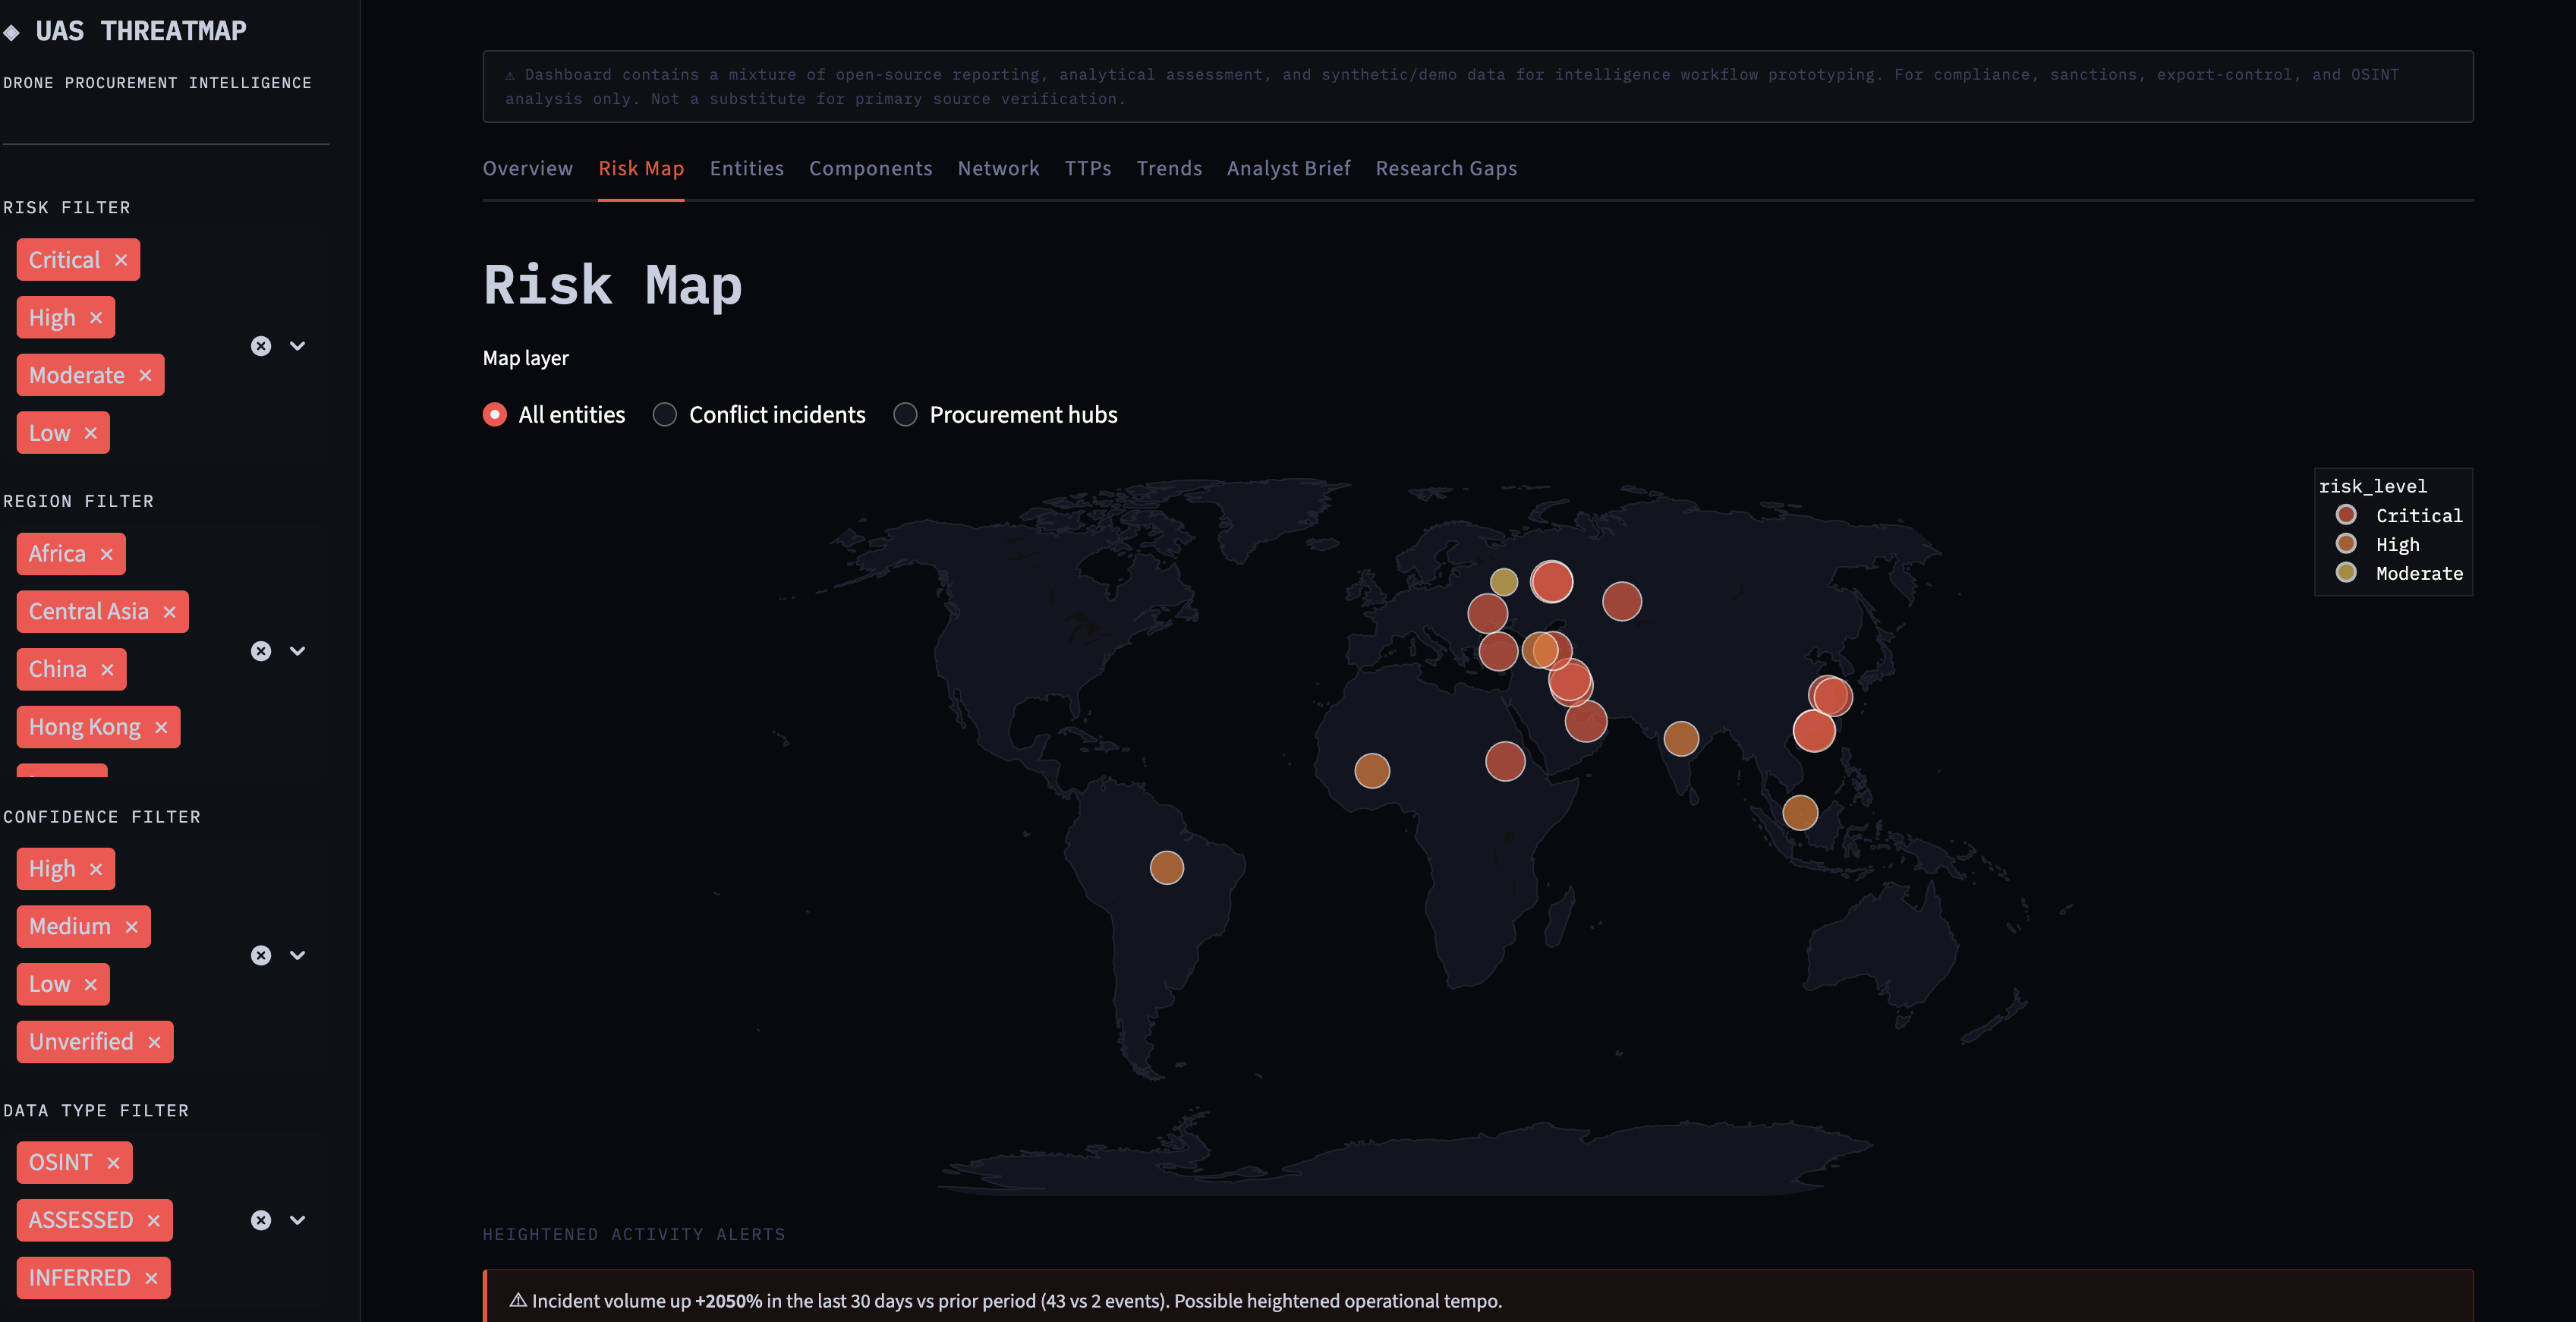Toggle High in the risk_level legend
Viewport: 2576px width, 1322px height.
[x=2377, y=545]
